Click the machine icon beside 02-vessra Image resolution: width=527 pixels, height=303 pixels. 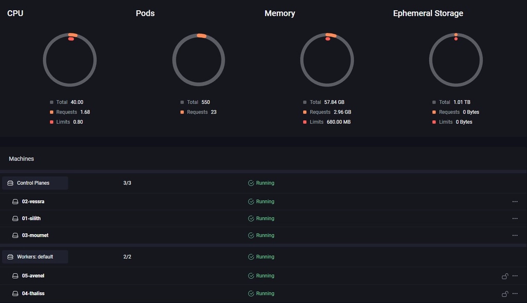15,201
